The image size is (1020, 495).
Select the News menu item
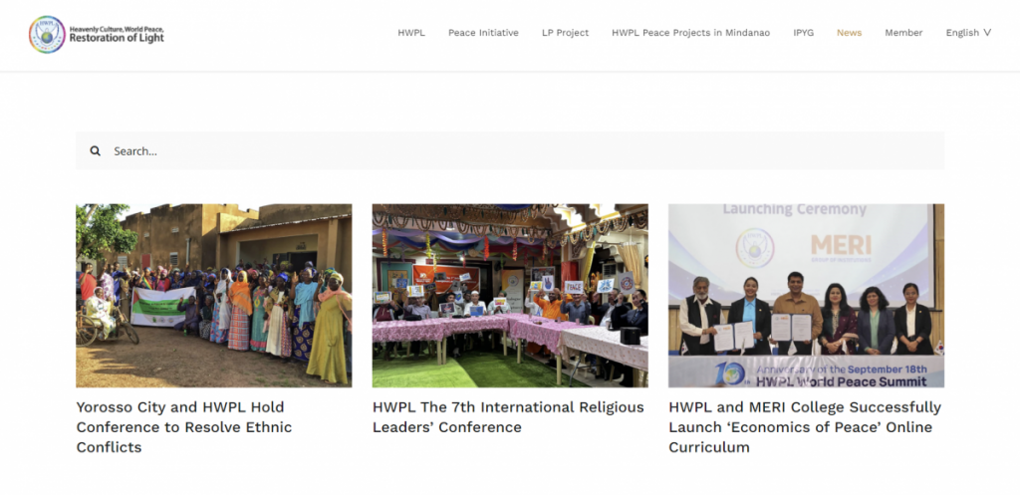[849, 33]
